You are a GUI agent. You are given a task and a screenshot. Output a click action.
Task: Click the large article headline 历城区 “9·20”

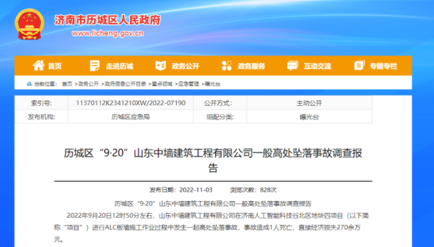click(213, 160)
